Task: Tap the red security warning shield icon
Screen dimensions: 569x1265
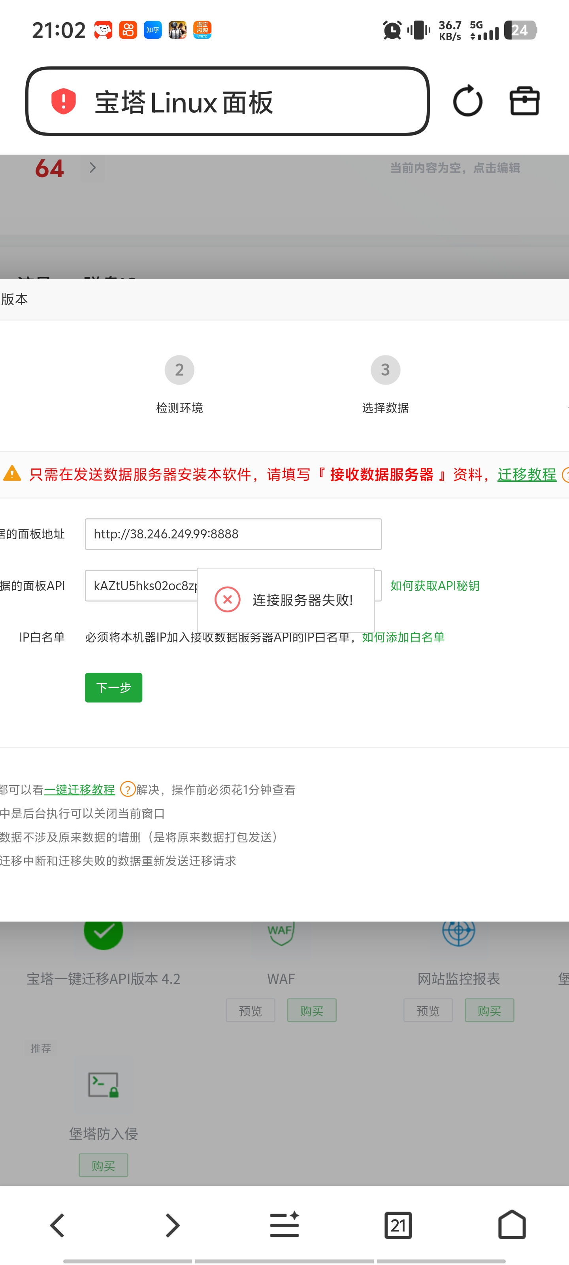Action: [x=63, y=101]
